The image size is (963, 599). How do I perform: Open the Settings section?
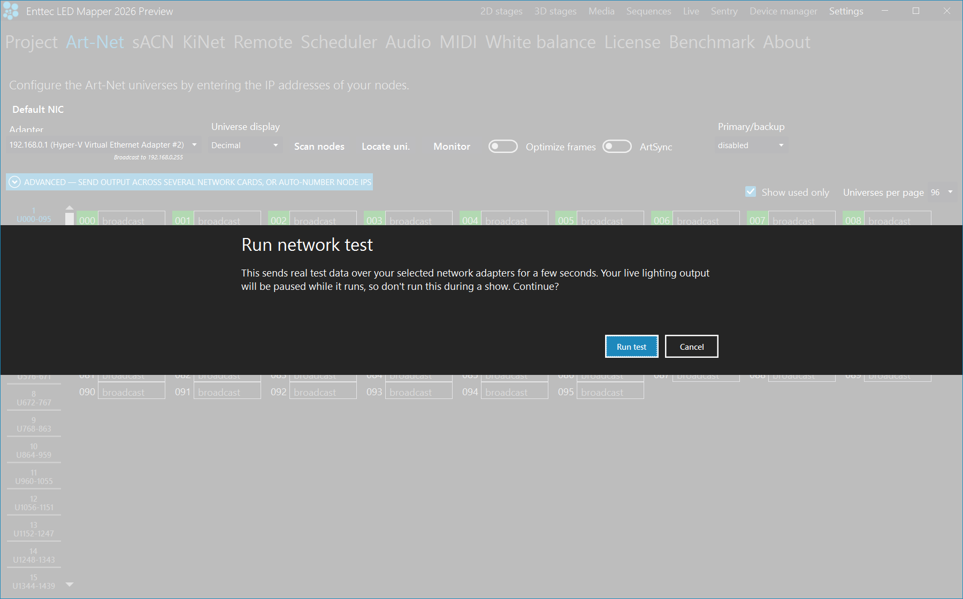click(846, 11)
